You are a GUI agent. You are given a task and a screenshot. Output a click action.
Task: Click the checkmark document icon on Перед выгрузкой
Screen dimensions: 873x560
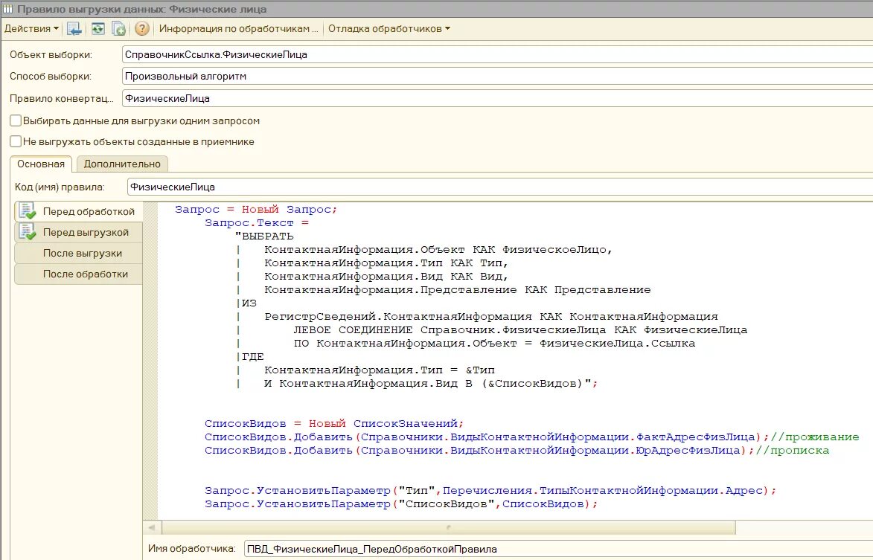click(27, 231)
